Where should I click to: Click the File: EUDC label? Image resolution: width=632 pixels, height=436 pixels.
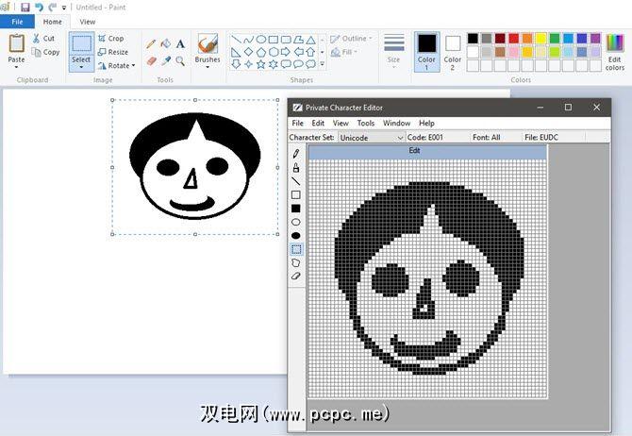pos(541,138)
